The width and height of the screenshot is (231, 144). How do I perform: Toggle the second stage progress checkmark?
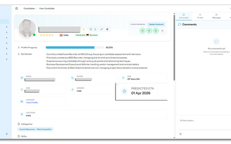tap(149, 31)
